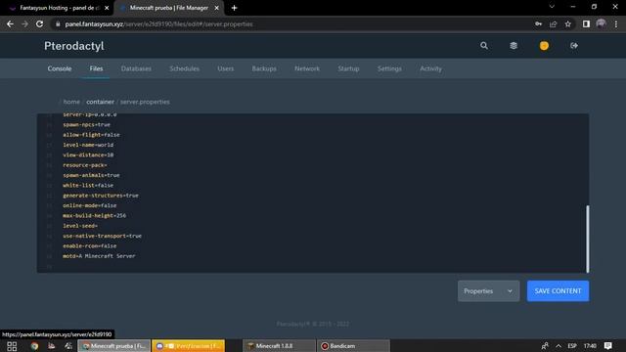Share this page using the share icon
Screen dimensions: 626x352
[x=553, y=23]
